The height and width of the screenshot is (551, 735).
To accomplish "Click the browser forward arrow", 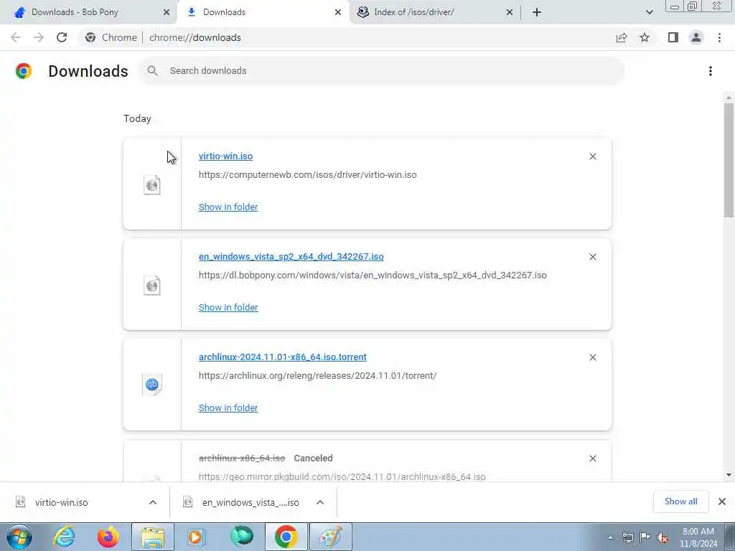I will pyautogui.click(x=39, y=37).
